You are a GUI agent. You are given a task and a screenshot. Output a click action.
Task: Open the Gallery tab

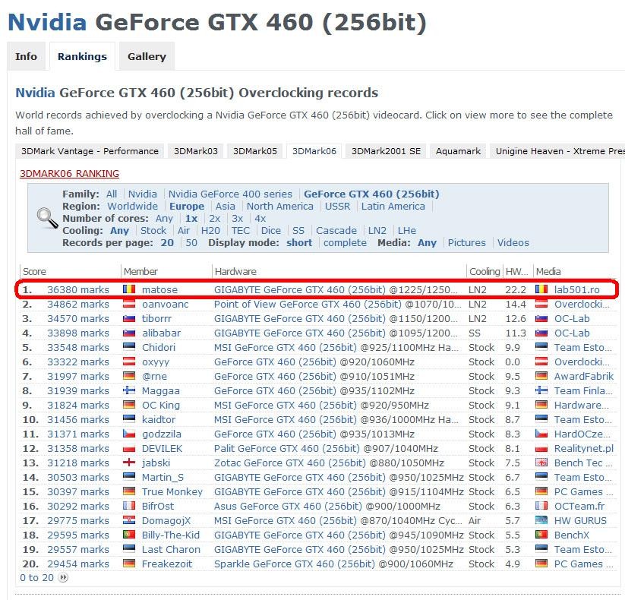click(147, 57)
